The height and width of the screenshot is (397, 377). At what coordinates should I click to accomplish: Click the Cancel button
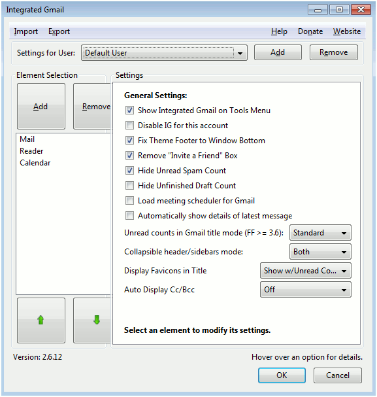tap(338, 375)
